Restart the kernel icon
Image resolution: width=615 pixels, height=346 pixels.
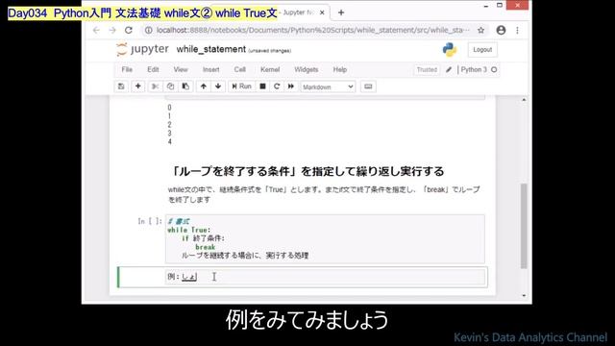tap(277, 86)
